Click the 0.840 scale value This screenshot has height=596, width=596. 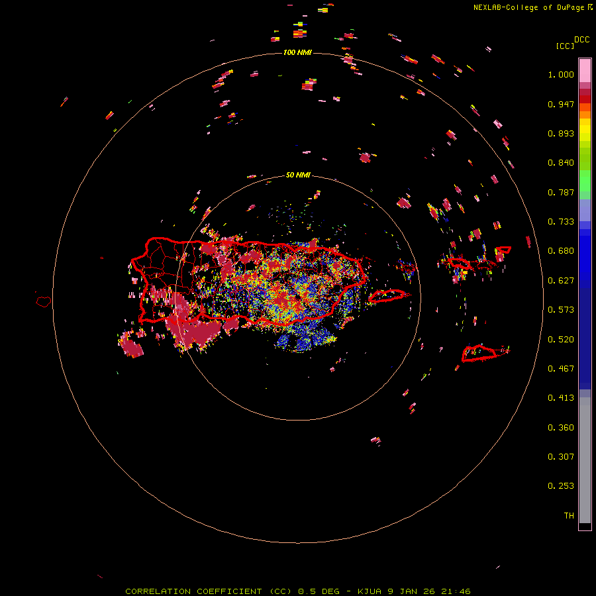tap(561, 163)
